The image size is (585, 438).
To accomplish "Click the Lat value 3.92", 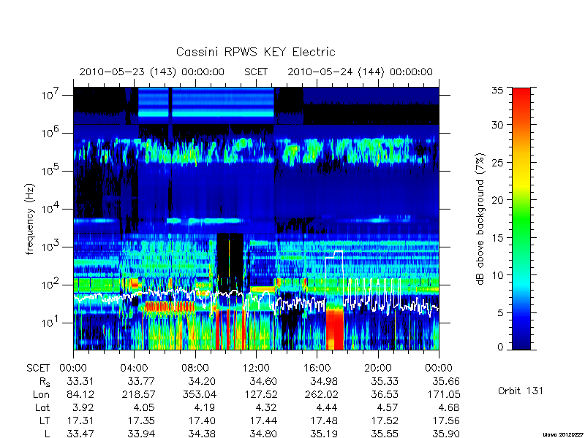I will [83, 407].
